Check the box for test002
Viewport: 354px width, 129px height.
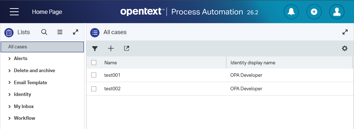tap(94, 89)
